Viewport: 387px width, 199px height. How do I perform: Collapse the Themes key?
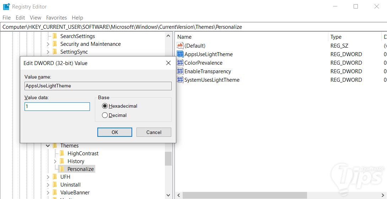point(48,146)
